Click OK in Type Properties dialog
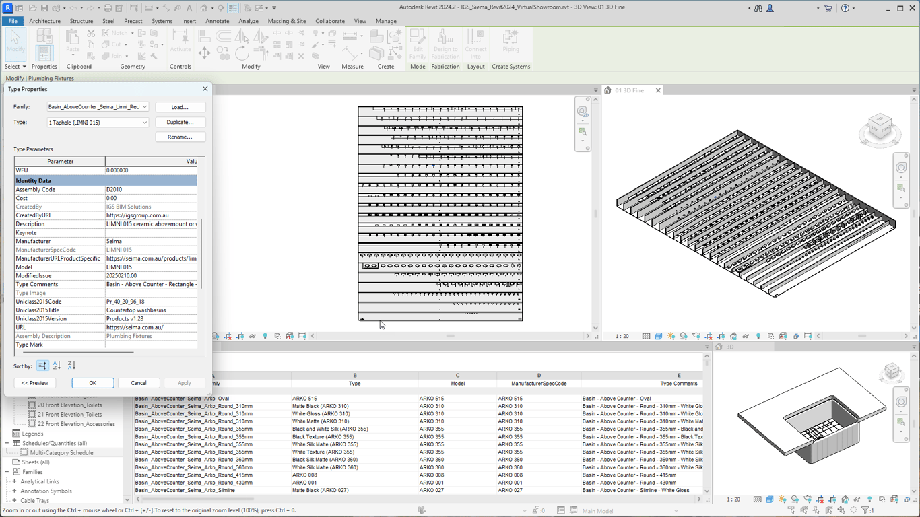The image size is (920, 517). pos(92,383)
